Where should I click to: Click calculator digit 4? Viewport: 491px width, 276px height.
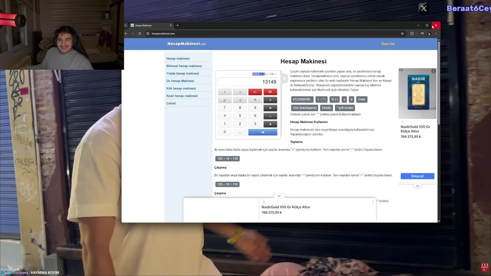(x=225, y=116)
